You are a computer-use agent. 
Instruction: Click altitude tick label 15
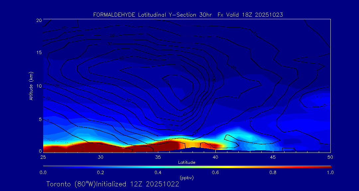(x=39, y=52)
